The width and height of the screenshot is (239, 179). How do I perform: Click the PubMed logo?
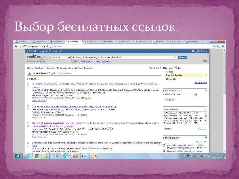pos(36,57)
